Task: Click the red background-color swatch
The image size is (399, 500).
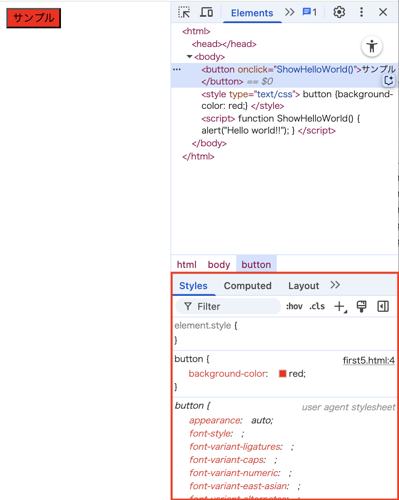Action: pos(282,374)
